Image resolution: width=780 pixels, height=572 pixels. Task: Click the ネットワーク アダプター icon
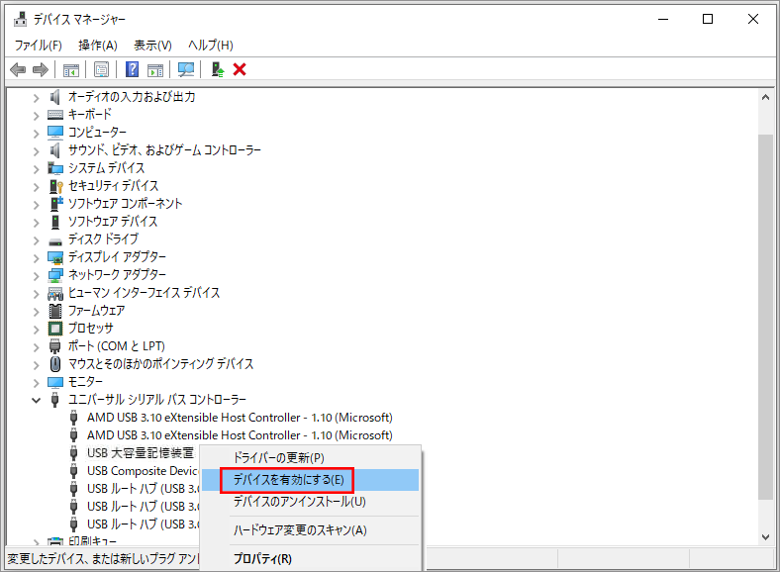coord(55,275)
